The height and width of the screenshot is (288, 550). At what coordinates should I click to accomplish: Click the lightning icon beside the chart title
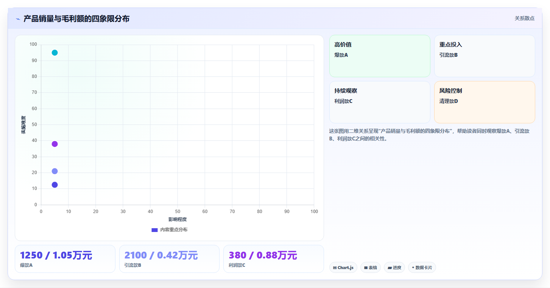click(x=18, y=19)
